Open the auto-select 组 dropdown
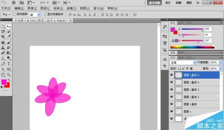The height and width of the screenshot is (130, 224). pos(39,14)
